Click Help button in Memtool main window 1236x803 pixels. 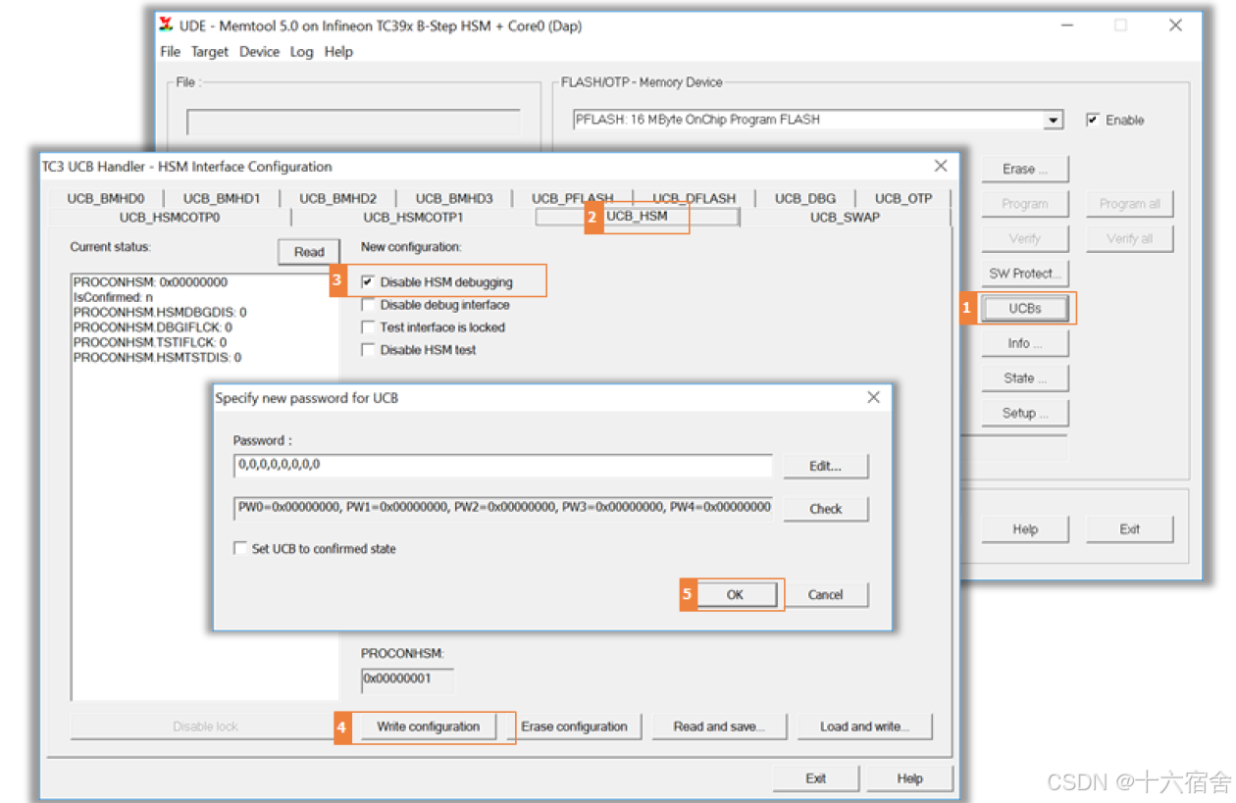pyautogui.click(x=1025, y=528)
